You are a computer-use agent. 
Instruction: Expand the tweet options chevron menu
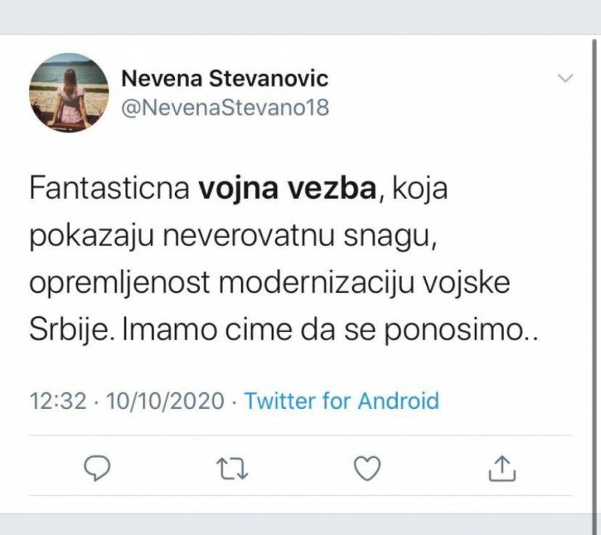pos(565,79)
